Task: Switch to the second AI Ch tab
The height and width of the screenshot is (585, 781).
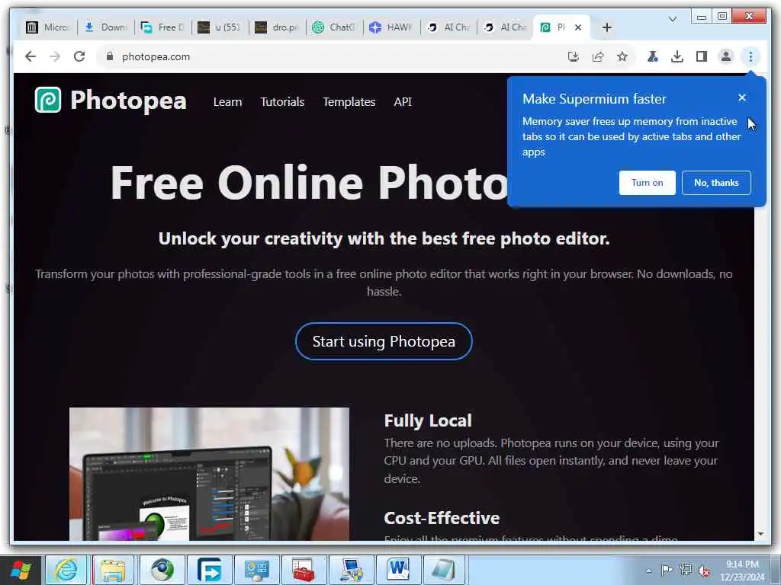Action: point(505,27)
